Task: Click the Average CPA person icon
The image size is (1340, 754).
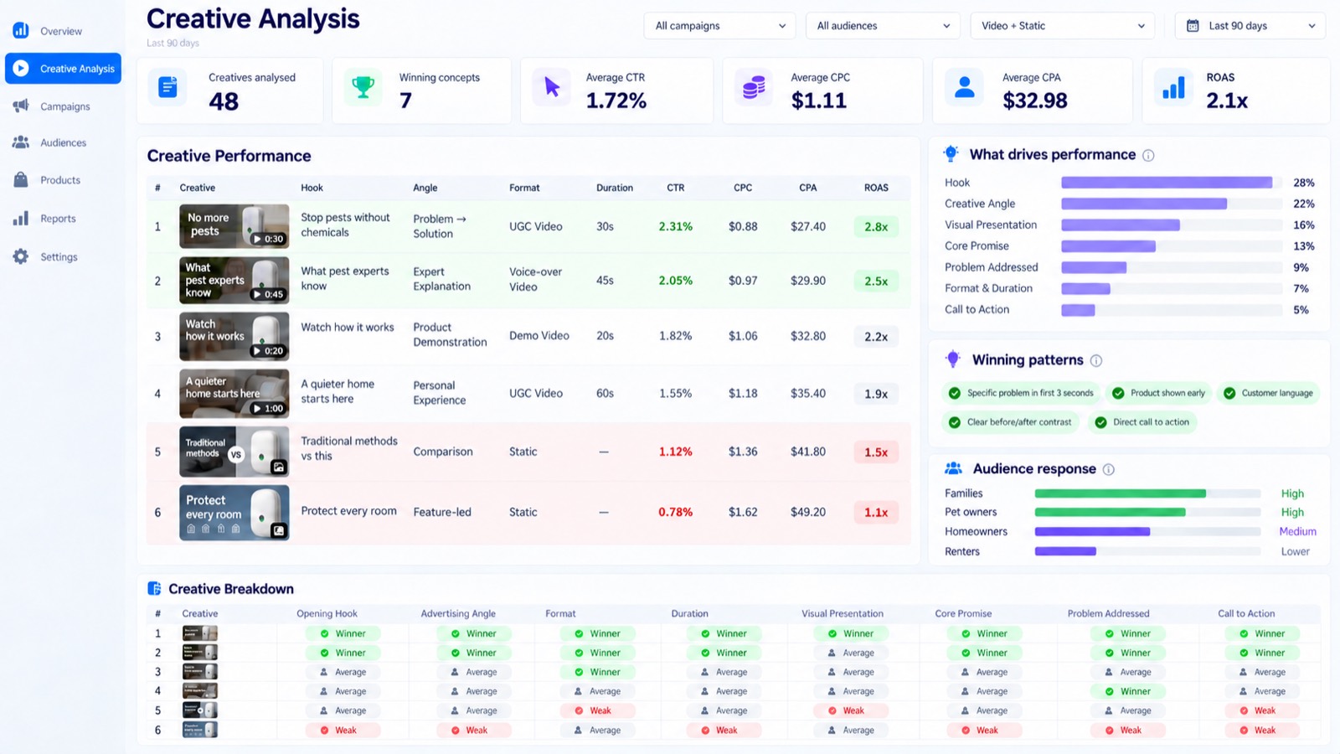Action: click(x=965, y=87)
